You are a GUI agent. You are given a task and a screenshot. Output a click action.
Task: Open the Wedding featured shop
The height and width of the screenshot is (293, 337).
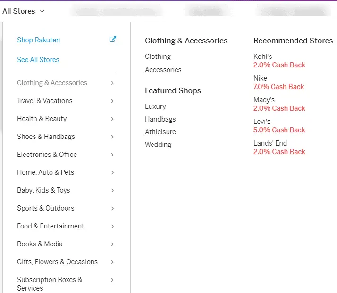(x=158, y=145)
